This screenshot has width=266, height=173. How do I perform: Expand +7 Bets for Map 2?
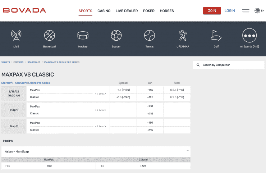(100, 127)
